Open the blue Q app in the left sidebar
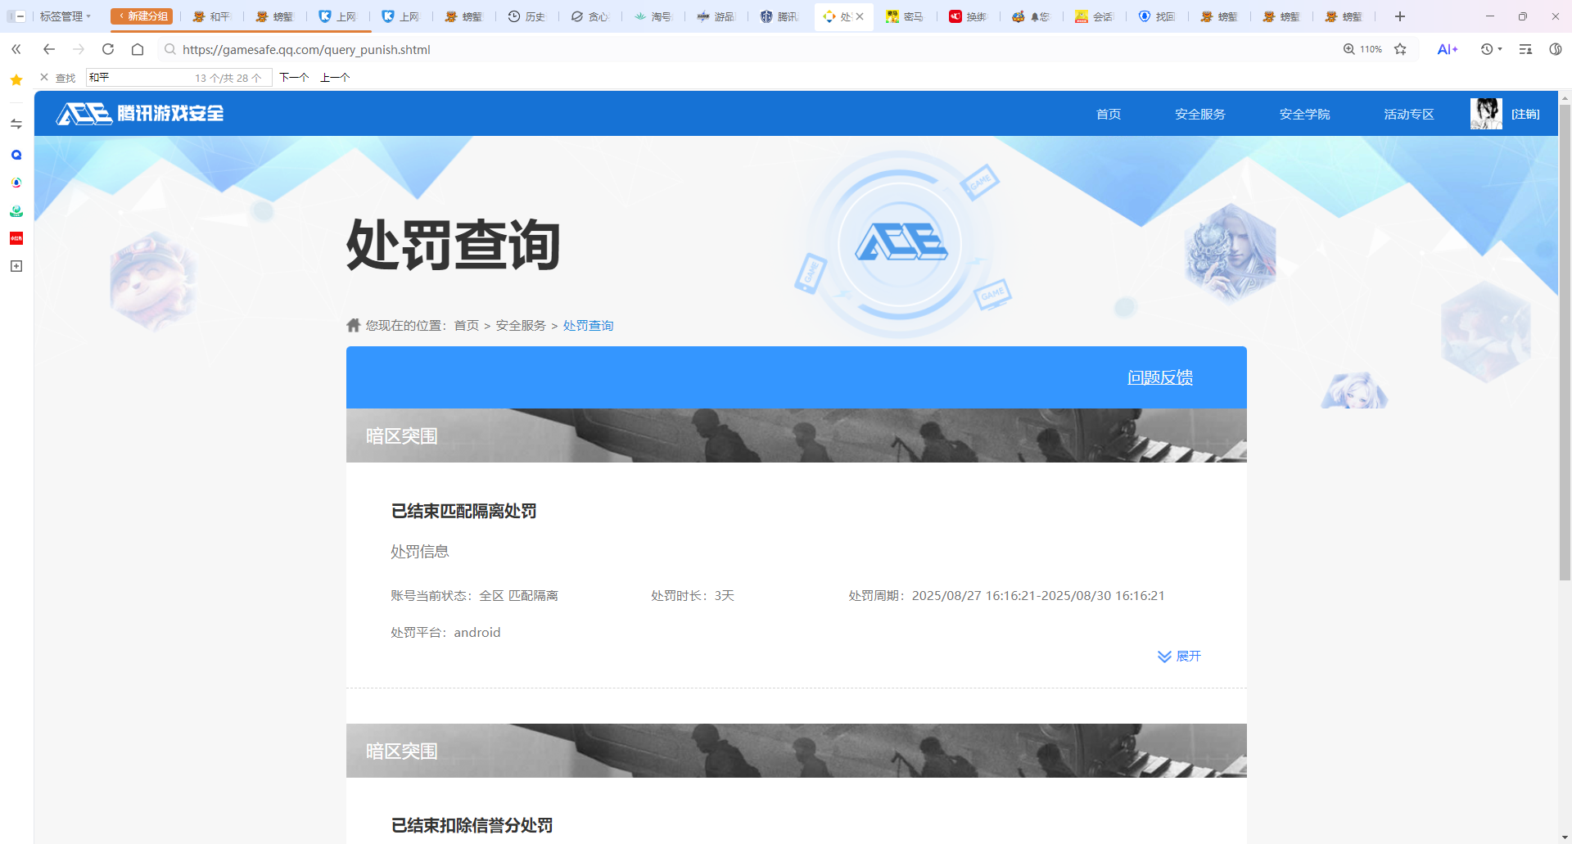 [16, 154]
